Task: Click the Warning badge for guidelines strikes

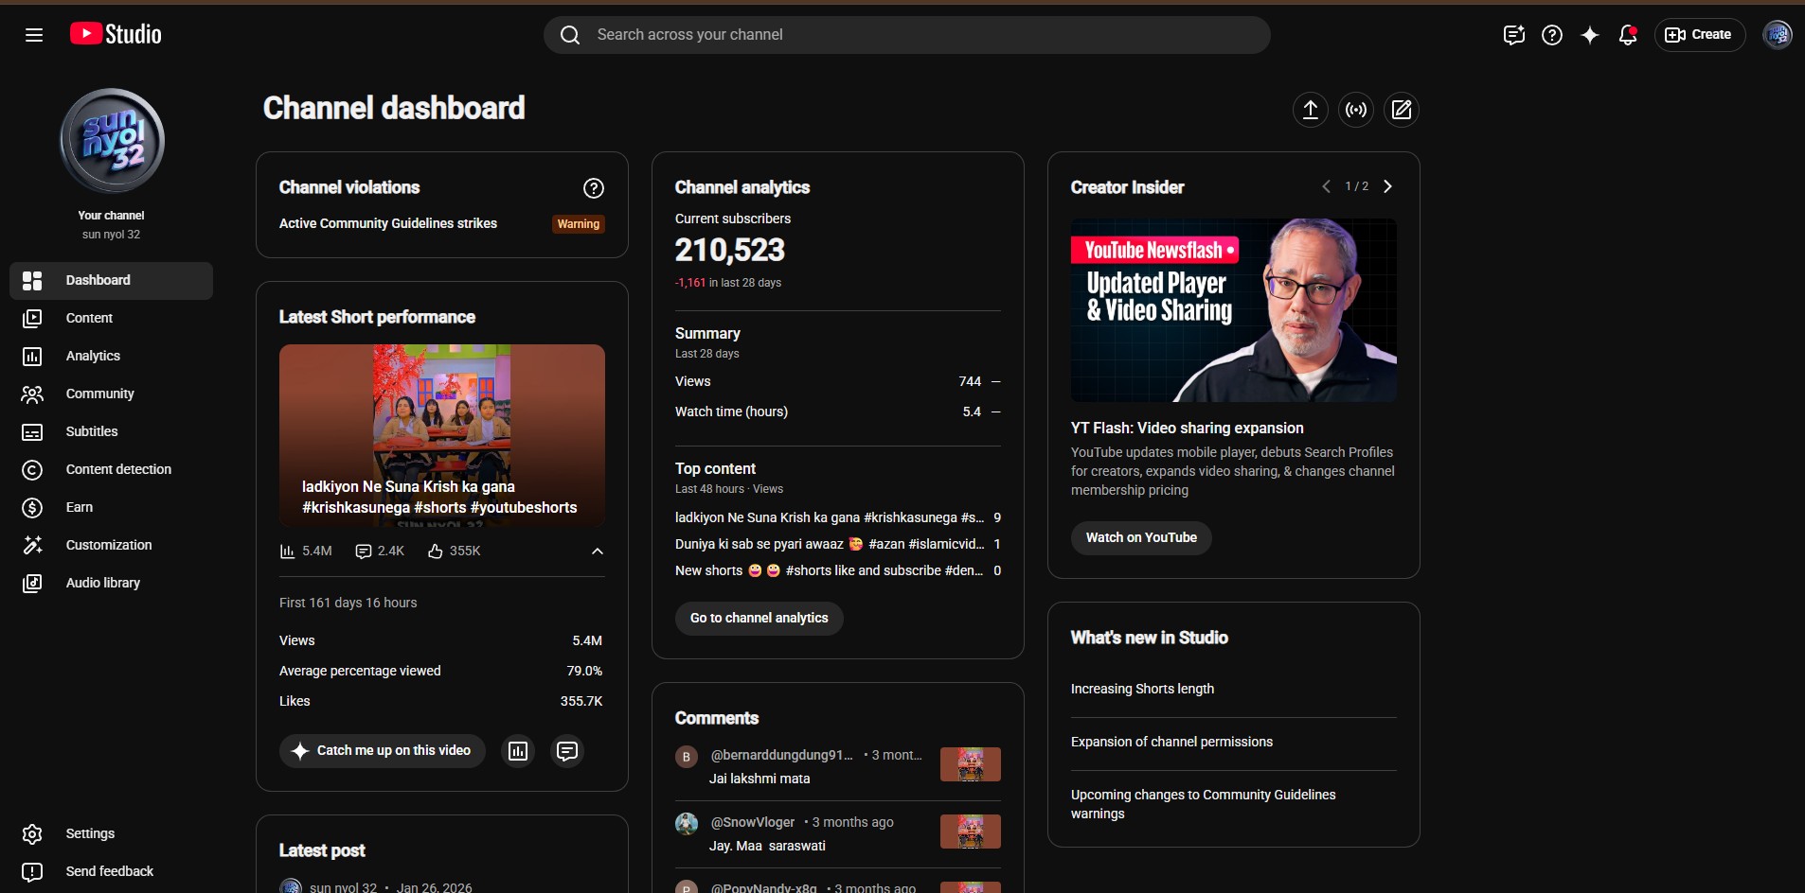Action: [579, 224]
